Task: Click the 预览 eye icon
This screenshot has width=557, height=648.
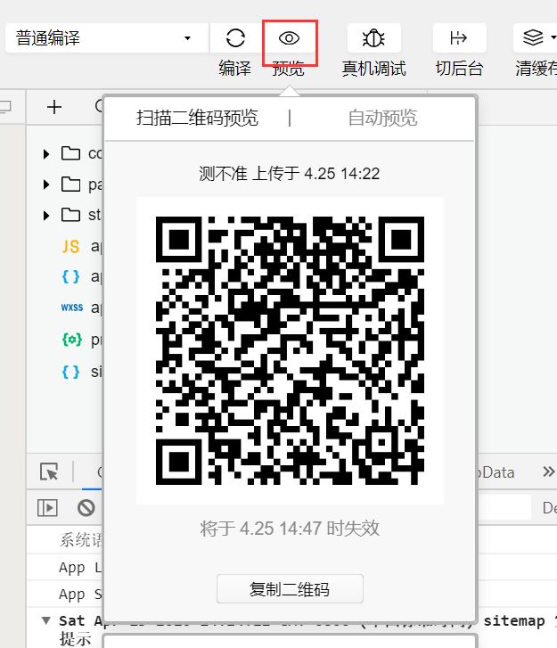Action: point(290,38)
